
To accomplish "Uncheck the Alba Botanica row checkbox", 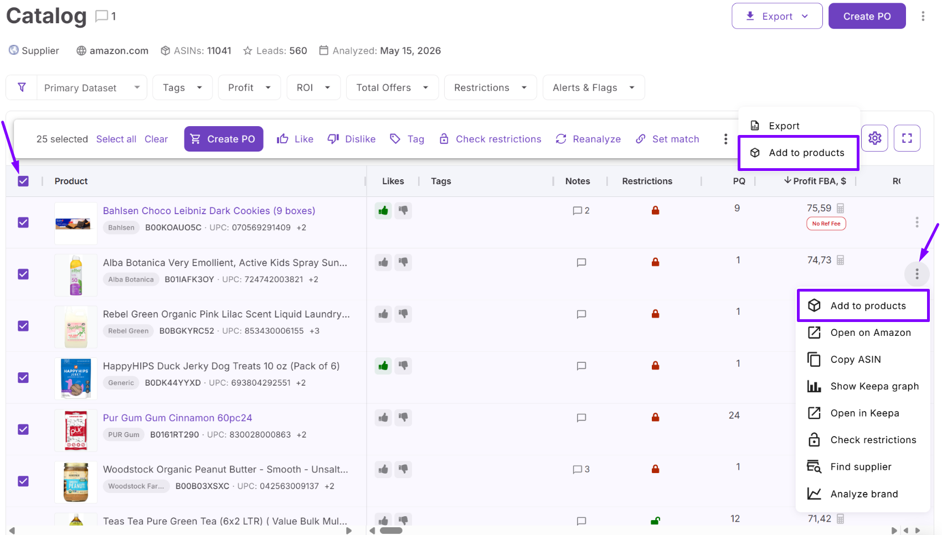I will point(23,274).
